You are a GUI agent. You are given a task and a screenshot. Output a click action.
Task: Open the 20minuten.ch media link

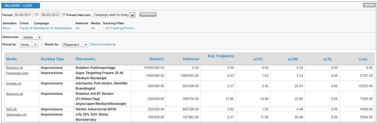tap(16, 115)
